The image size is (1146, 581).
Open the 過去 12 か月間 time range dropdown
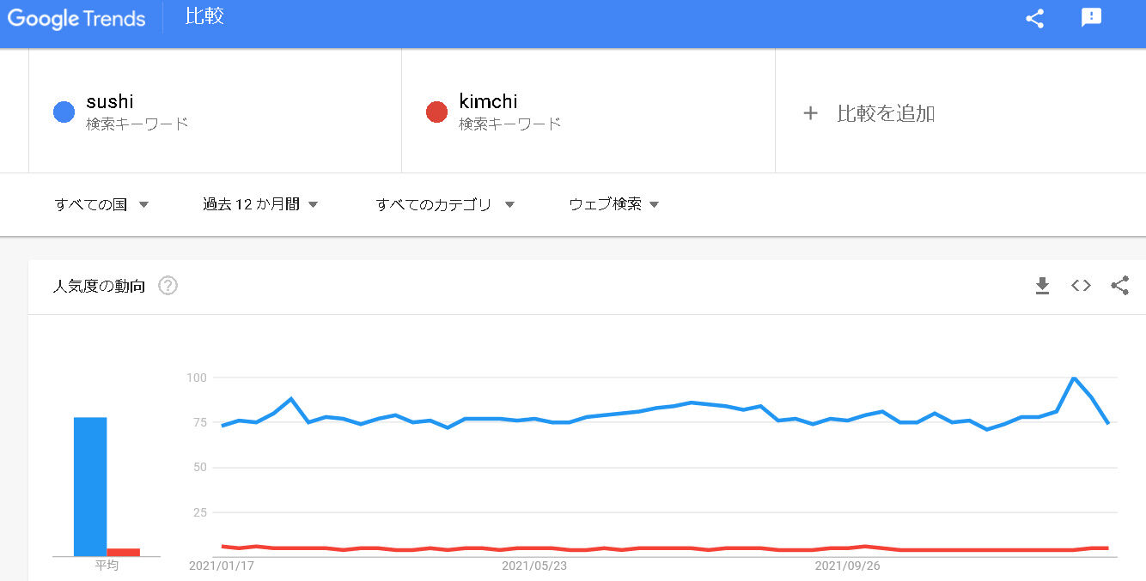pyautogui.click(x=260, y=204)
